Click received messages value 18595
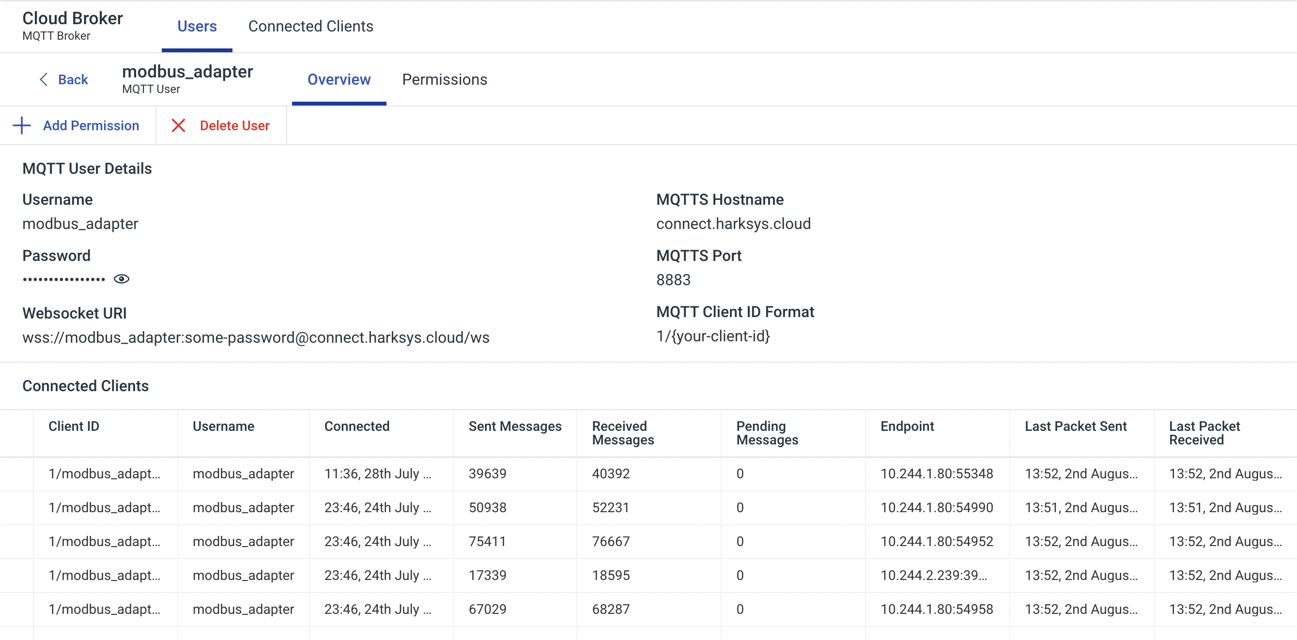Viewport: 1297px width, 640px height. pyautogui.click(x=611, y=575)
